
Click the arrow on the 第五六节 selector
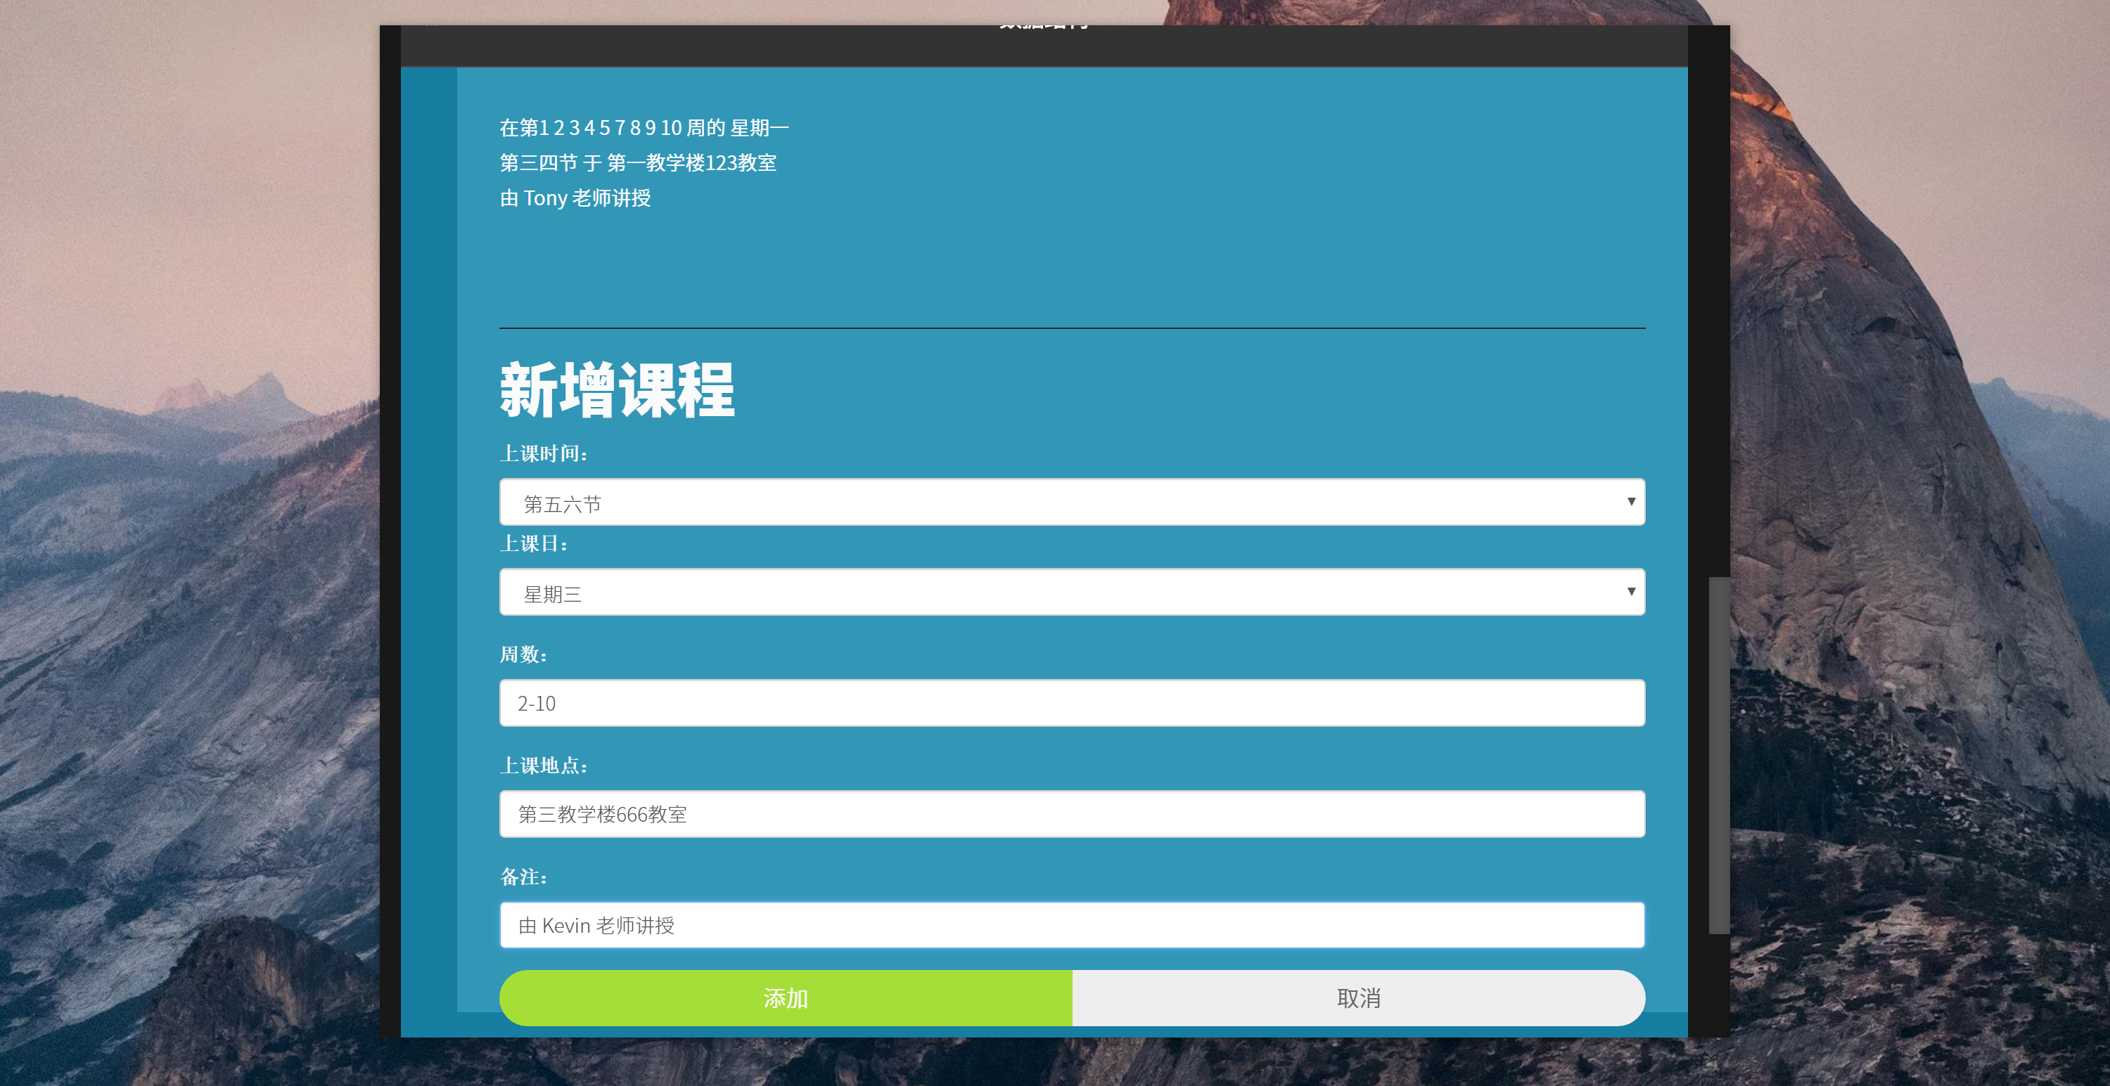[x=1631, y=502]
